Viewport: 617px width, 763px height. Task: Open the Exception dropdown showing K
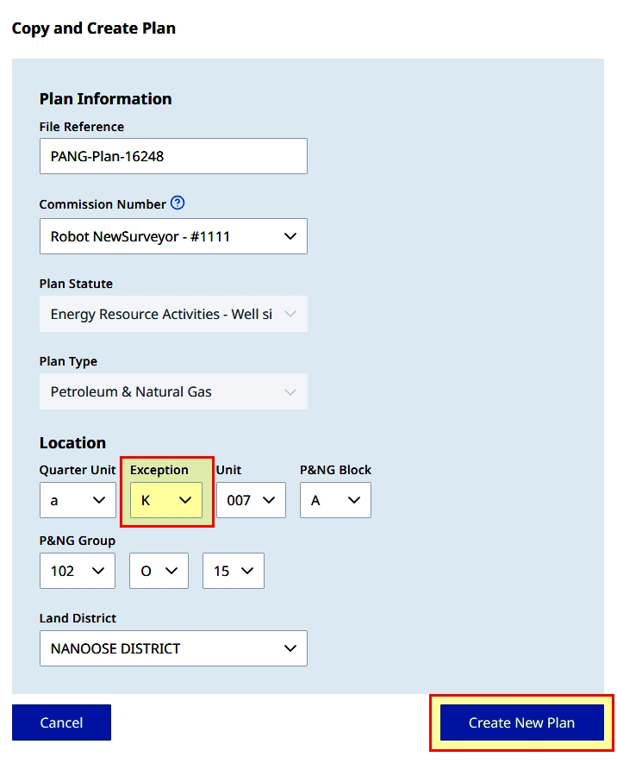(166, 500)
